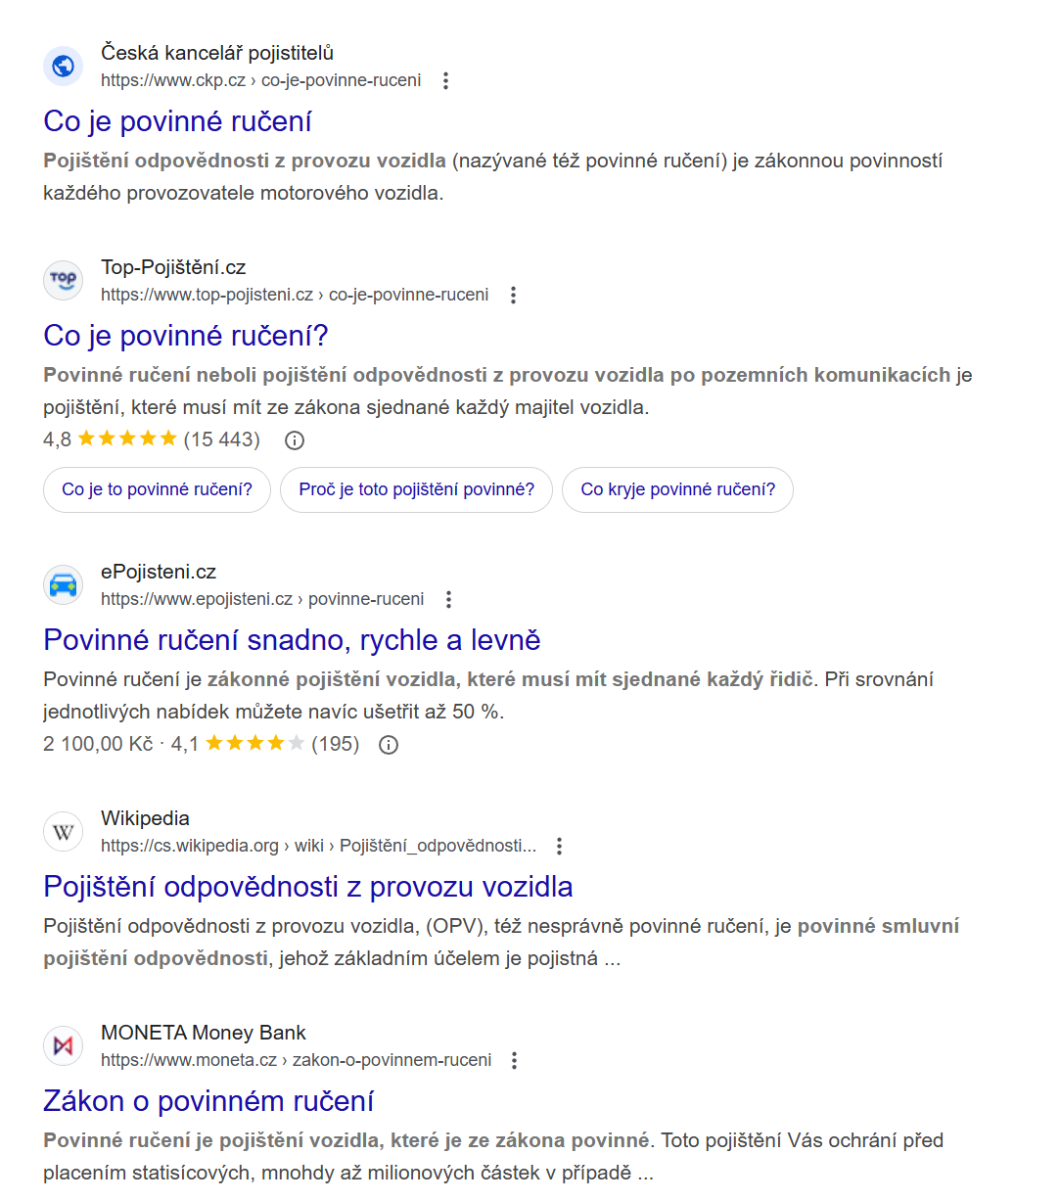Click the Wikipedia W favicon
Screen dimensions: 1060x1201
pos(63,831)
